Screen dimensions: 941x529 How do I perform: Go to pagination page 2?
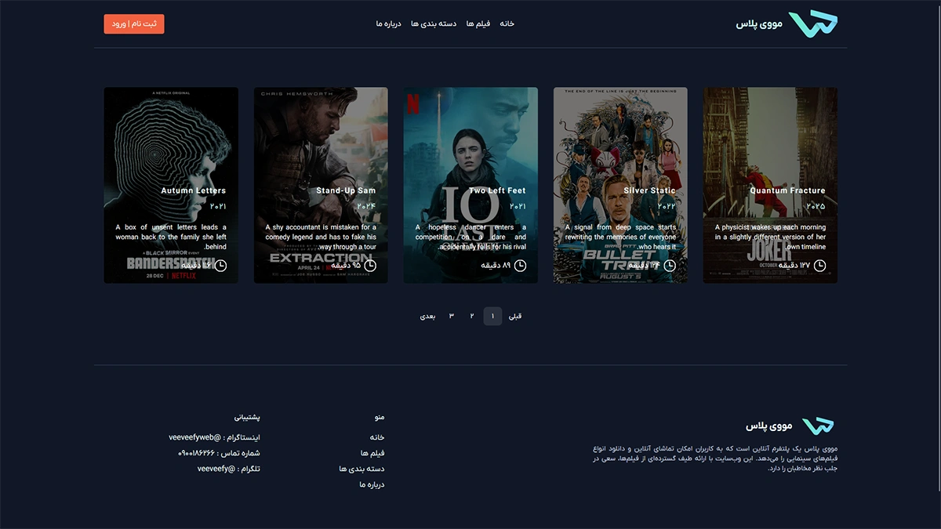pos(472,316)
